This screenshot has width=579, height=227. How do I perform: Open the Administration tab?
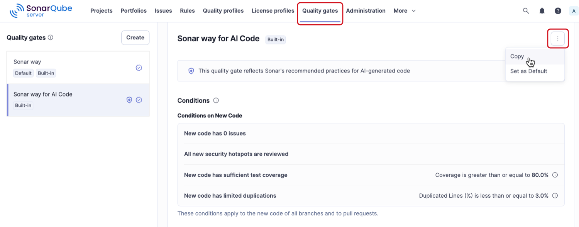366,11
